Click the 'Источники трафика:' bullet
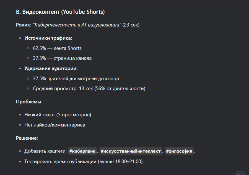The image size is (249, 175). coord(48,38)
